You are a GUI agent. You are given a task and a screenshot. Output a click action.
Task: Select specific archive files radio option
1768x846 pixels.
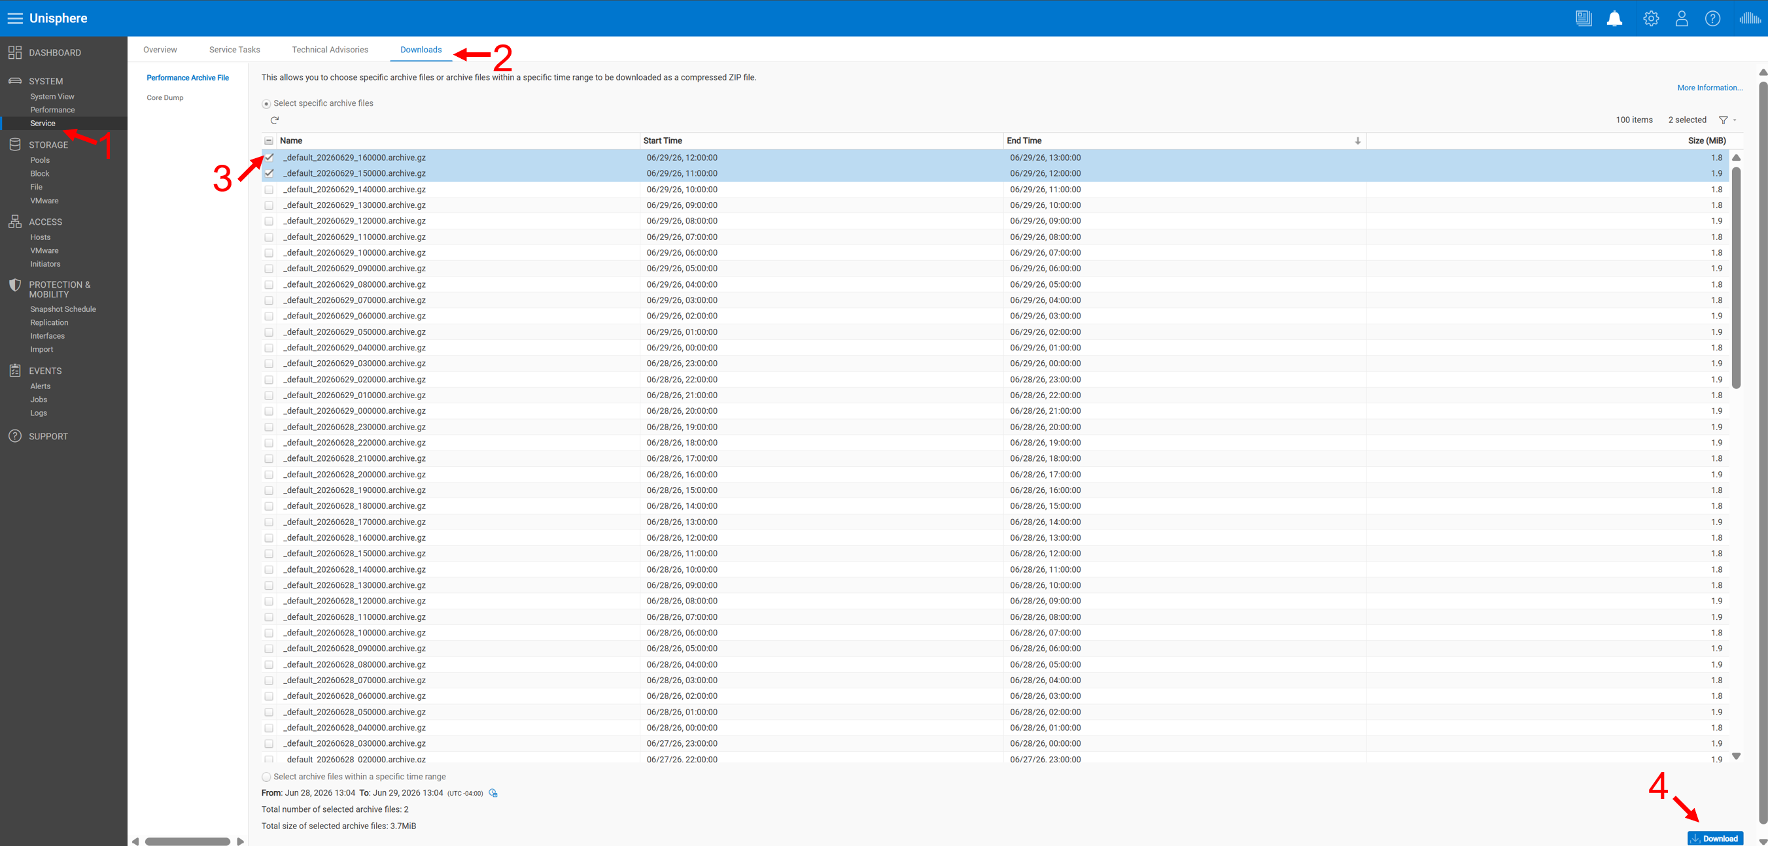click(x=266, y=103)
